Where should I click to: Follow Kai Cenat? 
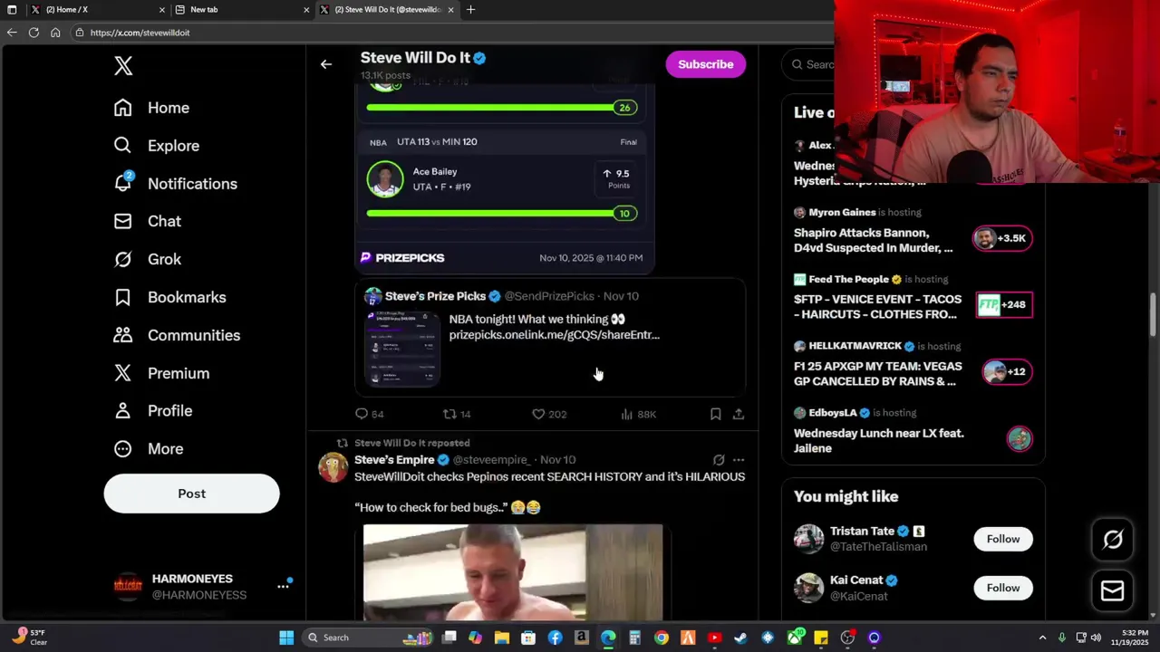click(x=1003, y=588)
